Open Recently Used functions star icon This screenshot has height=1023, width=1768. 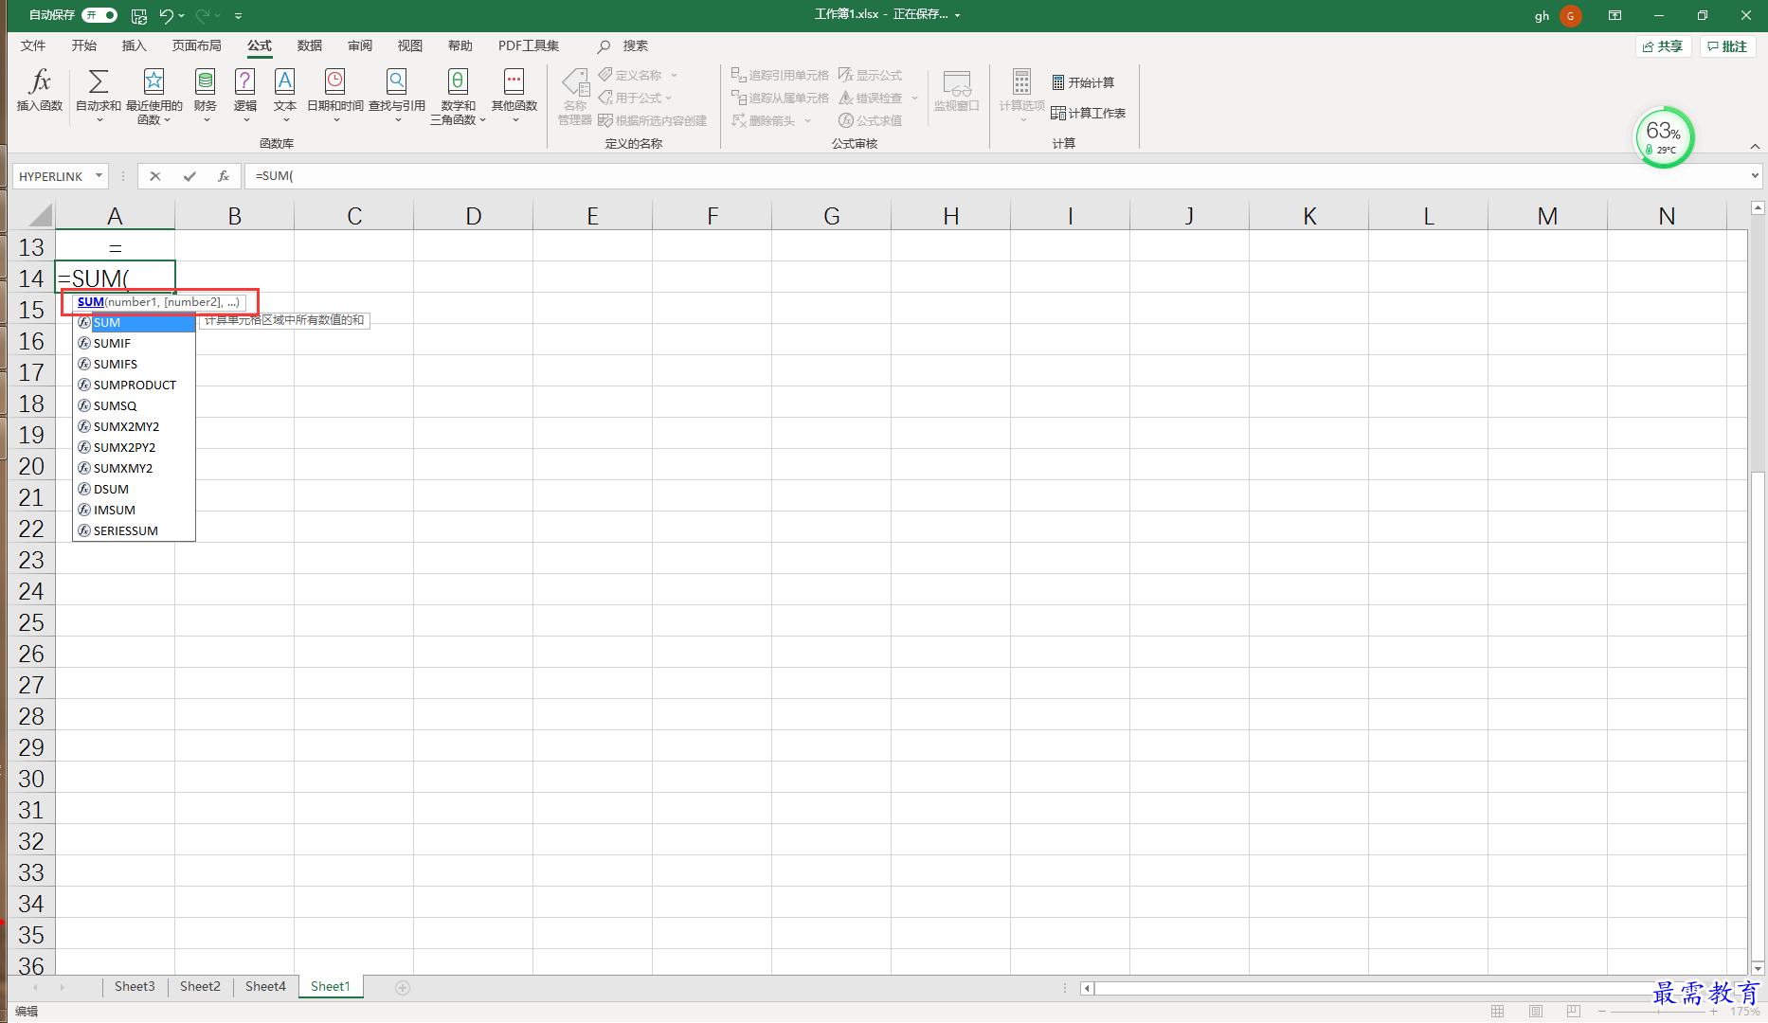(153, 81)
